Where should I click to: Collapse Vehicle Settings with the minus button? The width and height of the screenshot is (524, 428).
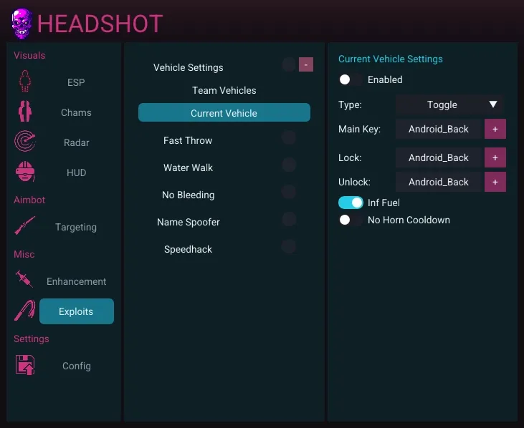coord(306,64)
